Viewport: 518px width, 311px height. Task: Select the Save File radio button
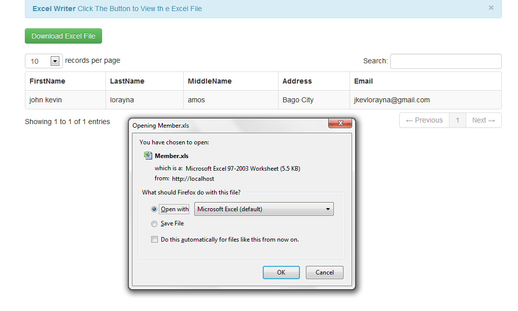(x=154, y=224)
